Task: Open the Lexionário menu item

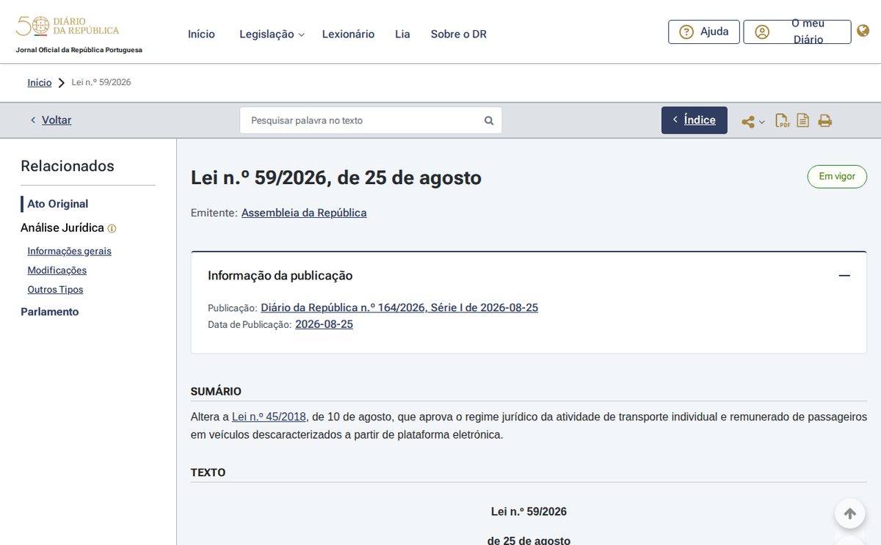Action: point(348,34)
